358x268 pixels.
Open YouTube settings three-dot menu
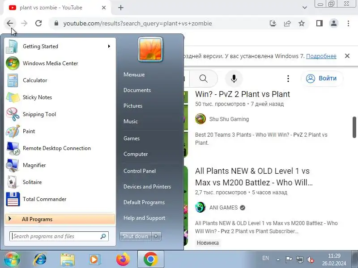point(288,79)
